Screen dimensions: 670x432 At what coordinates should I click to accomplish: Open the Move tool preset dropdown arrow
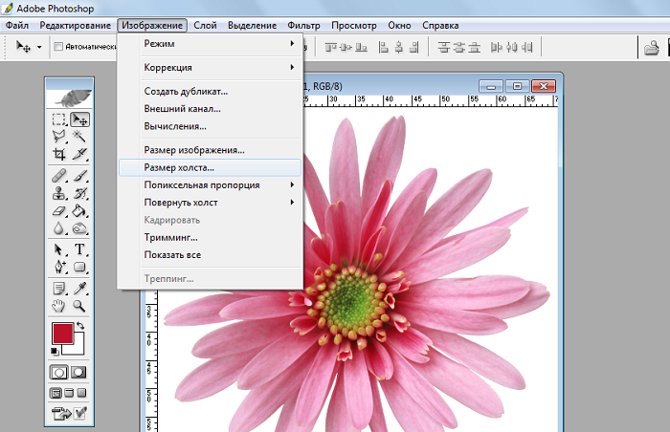point(39,47)
